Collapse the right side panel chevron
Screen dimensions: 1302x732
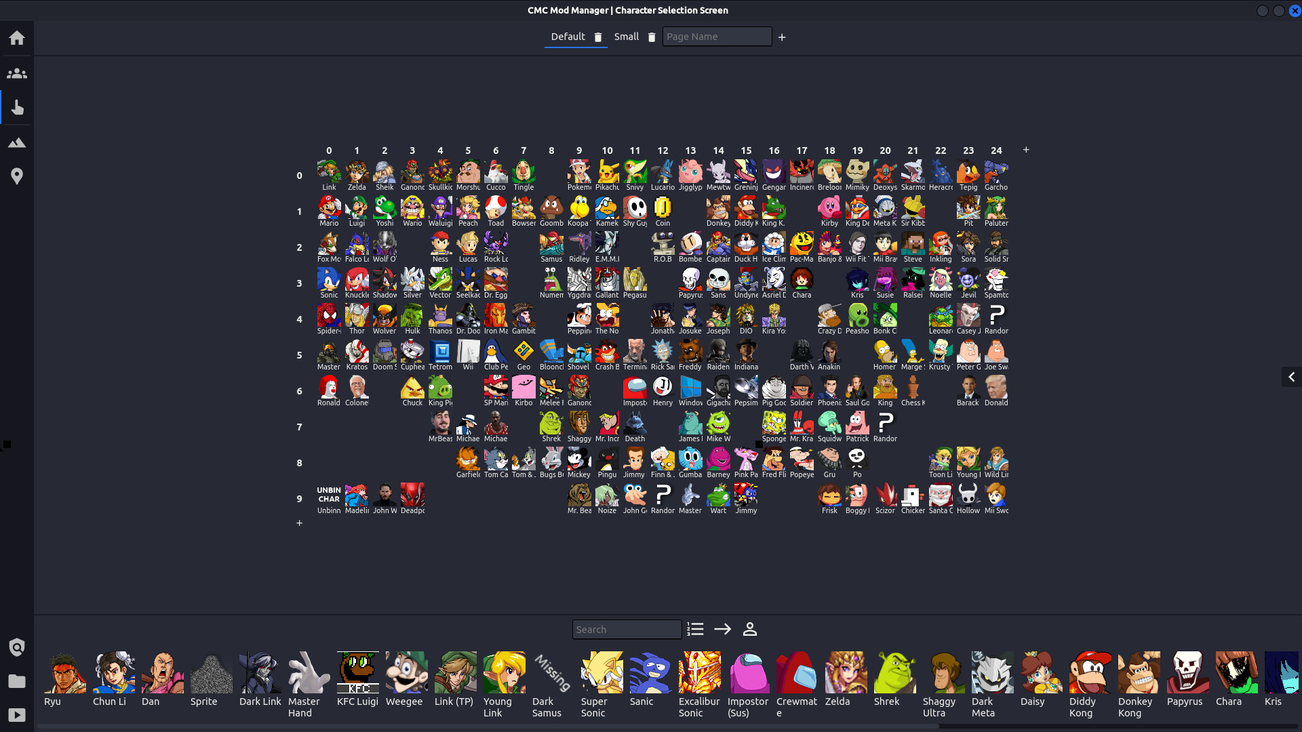tap(1291, 376)
